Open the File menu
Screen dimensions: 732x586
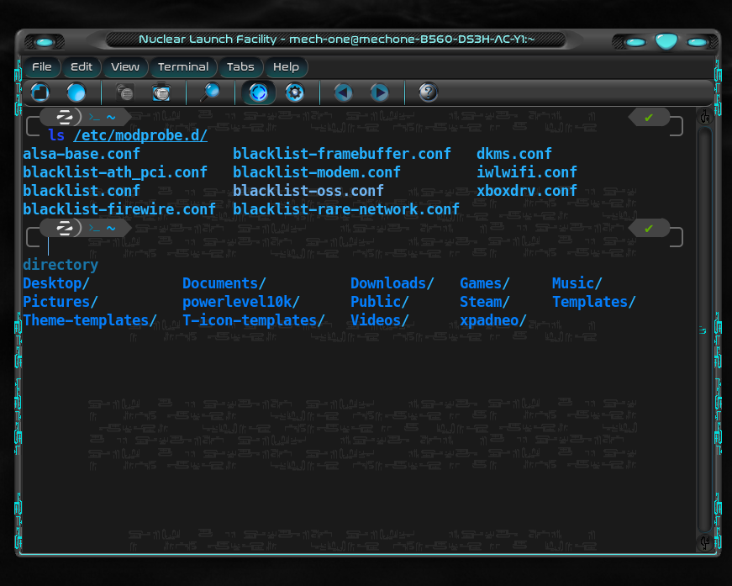pyautogui.click(x=41, y=67)
